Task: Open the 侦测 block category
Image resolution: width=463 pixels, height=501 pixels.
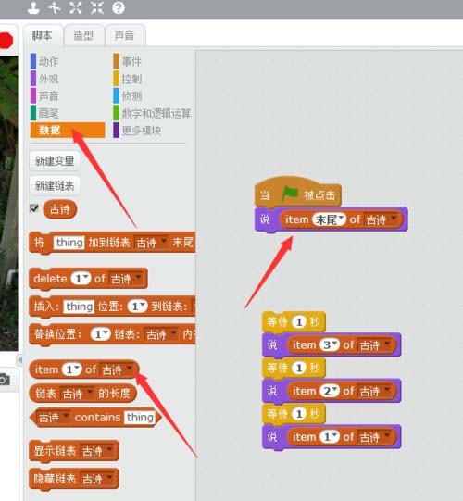Action: pyautogui.click(x=131, y=95)
